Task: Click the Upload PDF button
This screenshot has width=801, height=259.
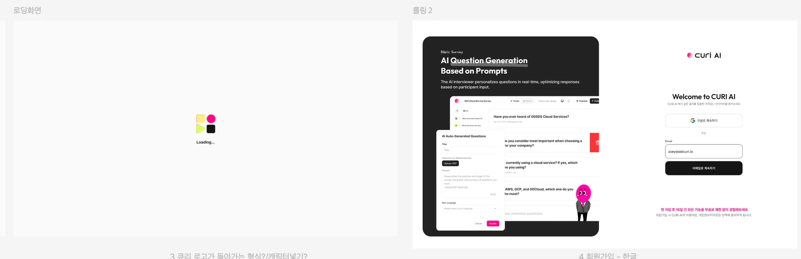Action: pos(450,163)
